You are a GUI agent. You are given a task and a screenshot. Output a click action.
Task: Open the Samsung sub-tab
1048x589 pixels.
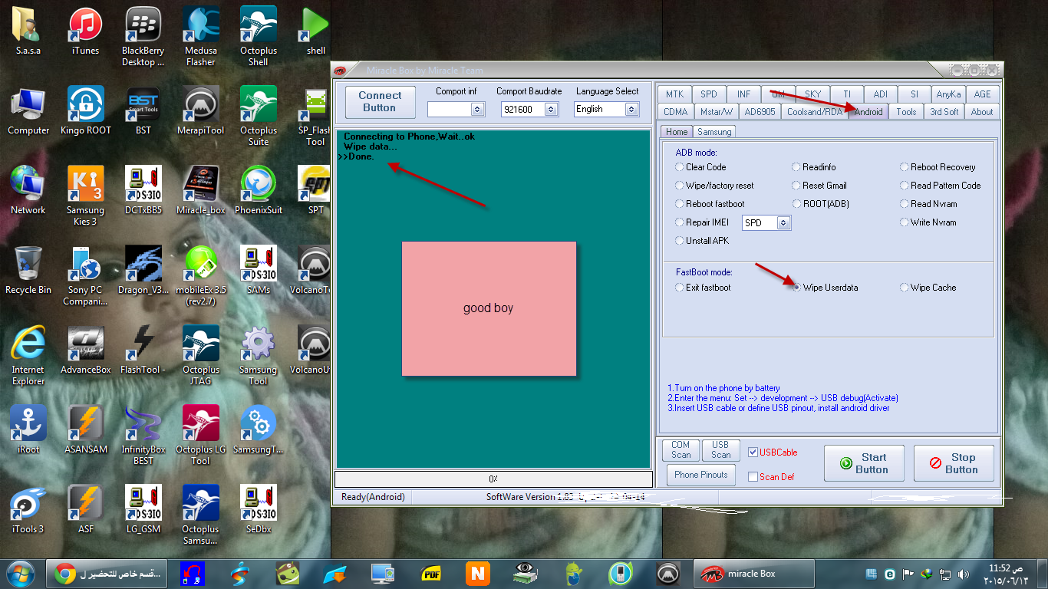[x=714, y=132]
